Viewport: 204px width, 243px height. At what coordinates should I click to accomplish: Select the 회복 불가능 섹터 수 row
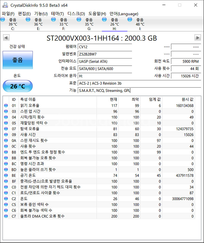tap(99, 210)
